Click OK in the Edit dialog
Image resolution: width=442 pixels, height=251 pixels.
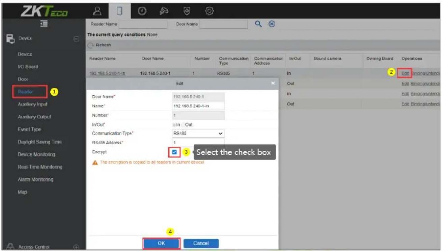(161, 243)
